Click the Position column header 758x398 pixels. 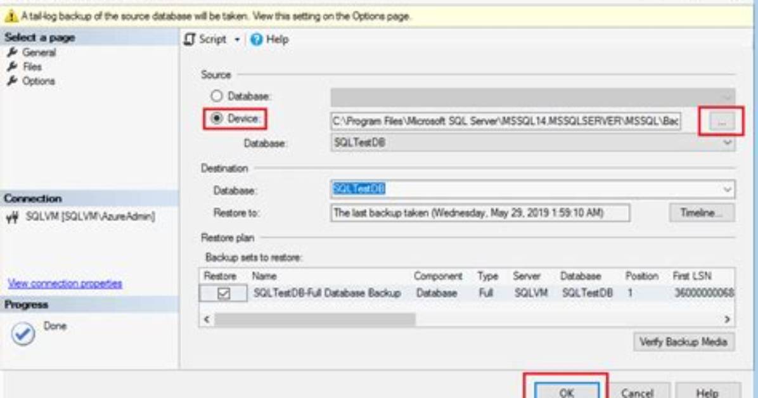point(641,276)
